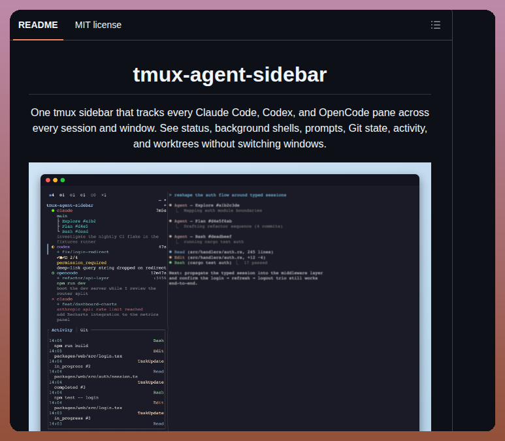Click the description paragraph starting 'One tmux sidebar'
Screen dimensions: 505x441
229,128
